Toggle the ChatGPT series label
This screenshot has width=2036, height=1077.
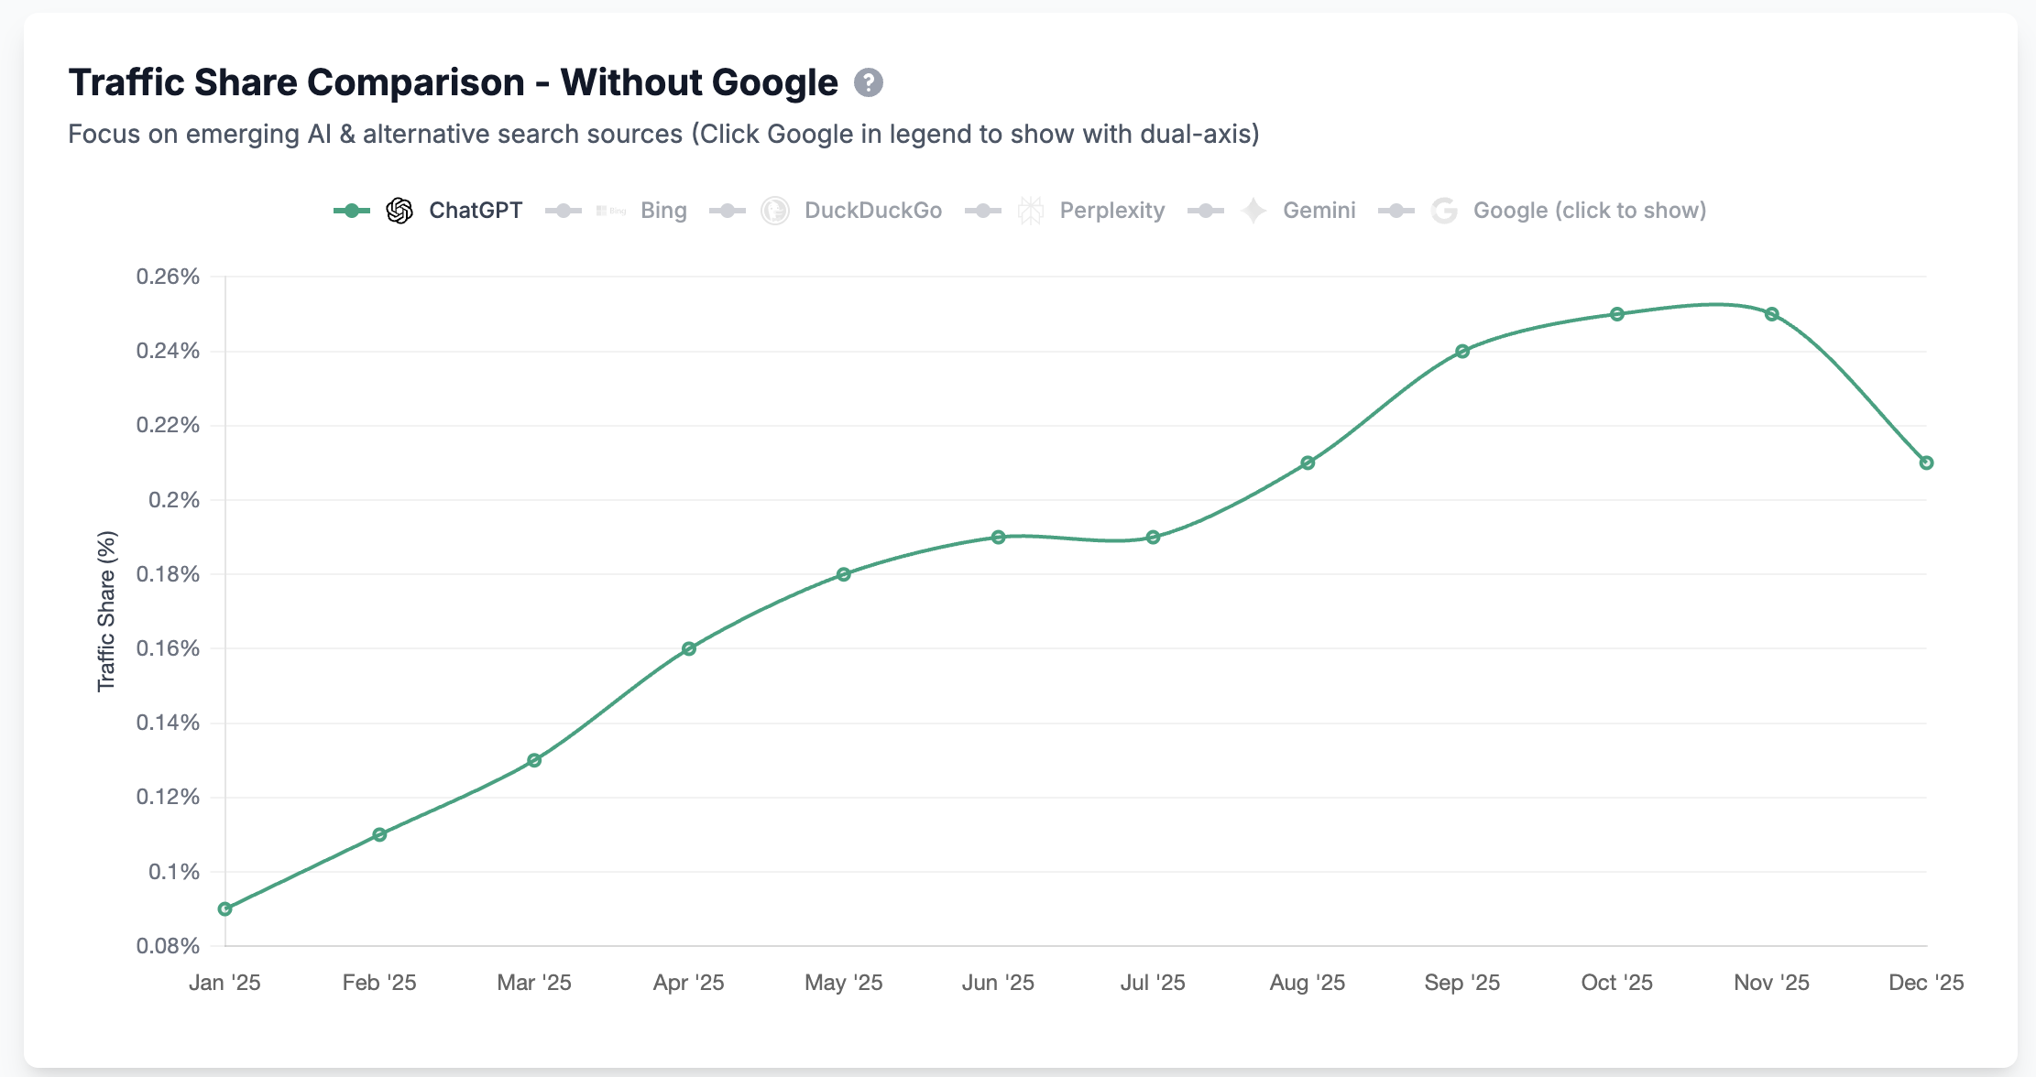click(476, 211)
